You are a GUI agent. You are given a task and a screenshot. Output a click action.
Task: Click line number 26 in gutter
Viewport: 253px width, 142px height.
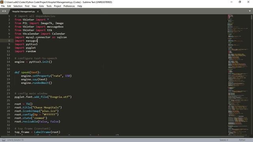click(8, 104)
